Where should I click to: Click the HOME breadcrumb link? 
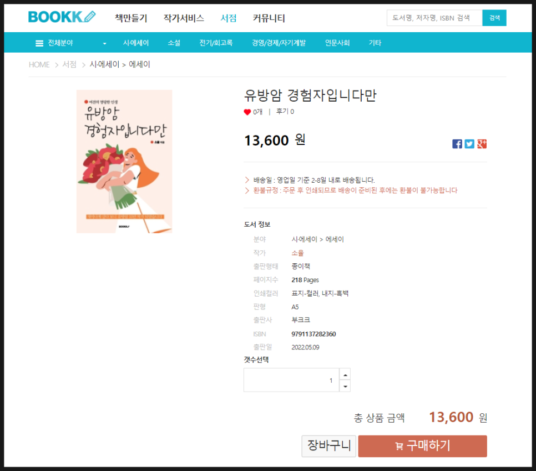pos(39,64)
